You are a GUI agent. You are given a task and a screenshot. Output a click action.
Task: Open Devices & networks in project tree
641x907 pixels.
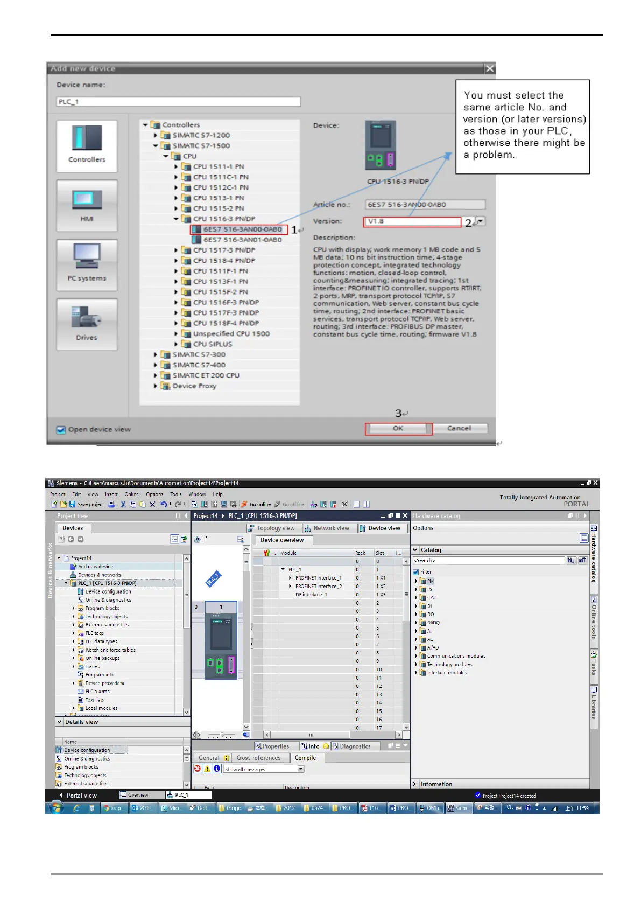tap(100, 575)
